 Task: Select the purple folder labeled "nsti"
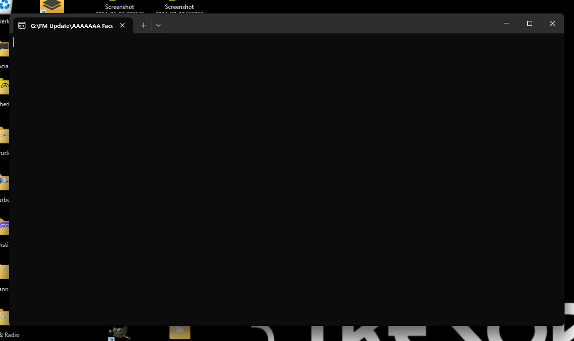[4, 228]
